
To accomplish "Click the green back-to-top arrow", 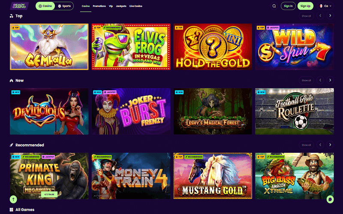I will coord(13,199).
